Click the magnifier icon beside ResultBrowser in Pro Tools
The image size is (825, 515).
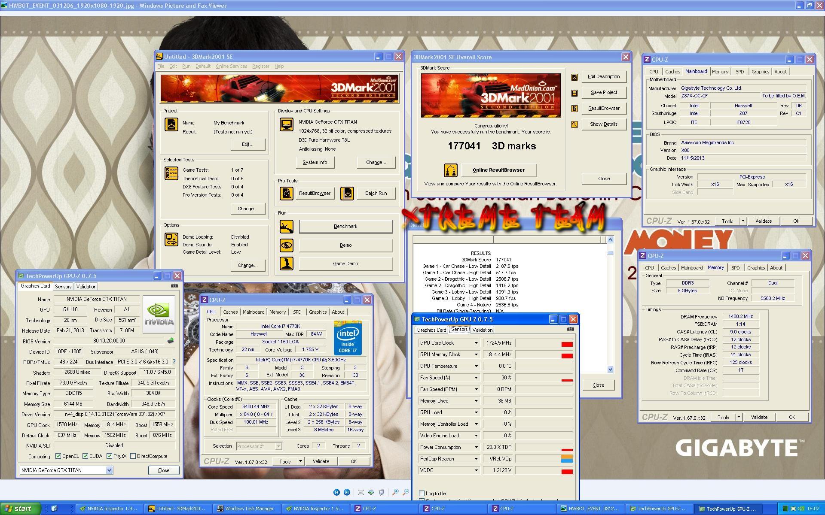click(286, 193)
